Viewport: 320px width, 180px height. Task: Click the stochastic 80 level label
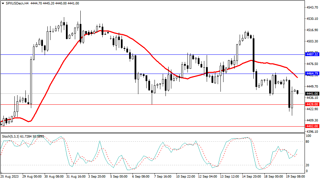pos(308,141)
